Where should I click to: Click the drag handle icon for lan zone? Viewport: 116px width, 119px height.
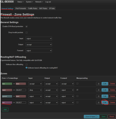click(99, 84)
